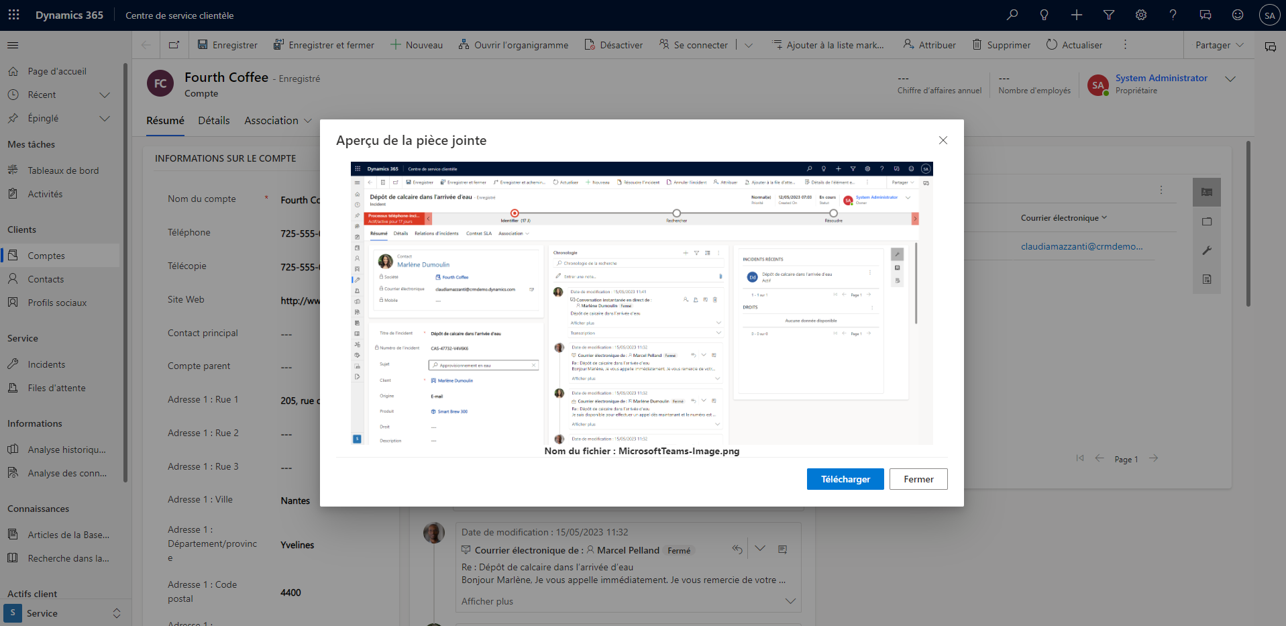Click the search magnifier icon in top bar
Viewport: 1286px width, 626px height.
click(x=1012, y=15)
